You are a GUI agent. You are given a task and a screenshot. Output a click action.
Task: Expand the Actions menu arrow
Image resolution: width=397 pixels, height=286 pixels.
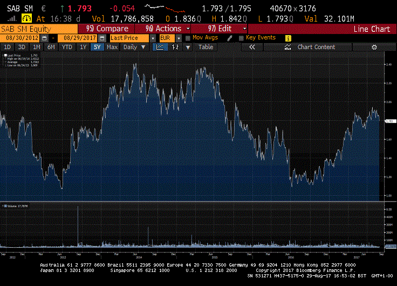[188, 29]
